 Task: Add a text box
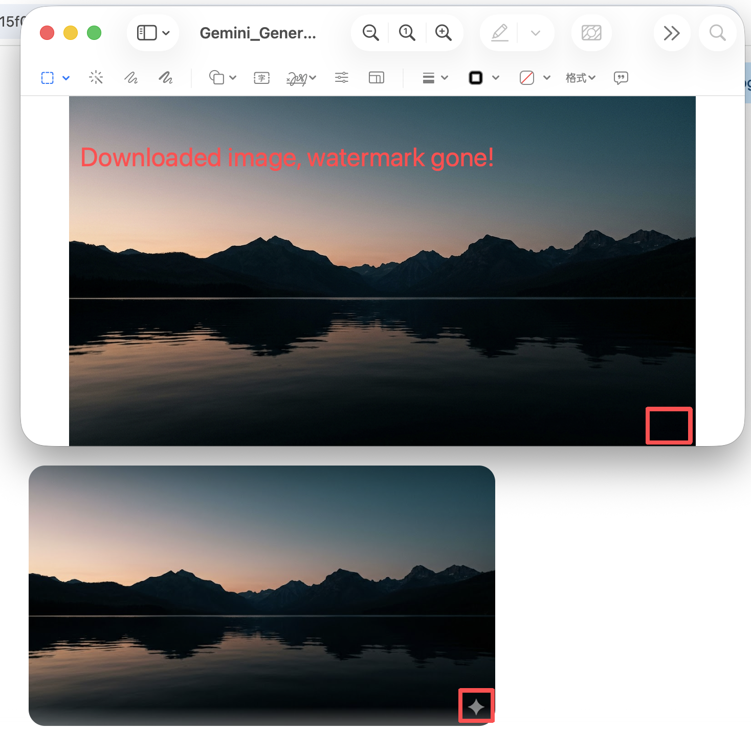point(262,78)
